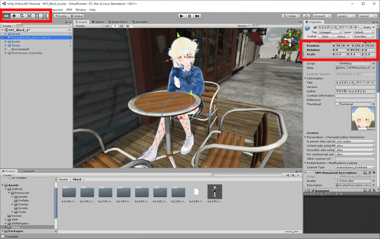Image resolution: width=380 pixels, height=239 pixels.
Task: Start Play mode
Action: pos(181,16)
